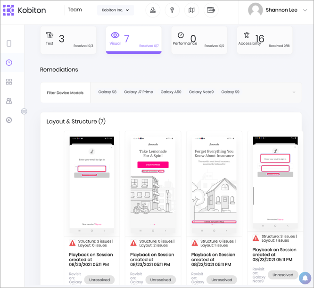Click the help lightbulb icon
The width and height of the screenshot is (314, 288).
172,10
